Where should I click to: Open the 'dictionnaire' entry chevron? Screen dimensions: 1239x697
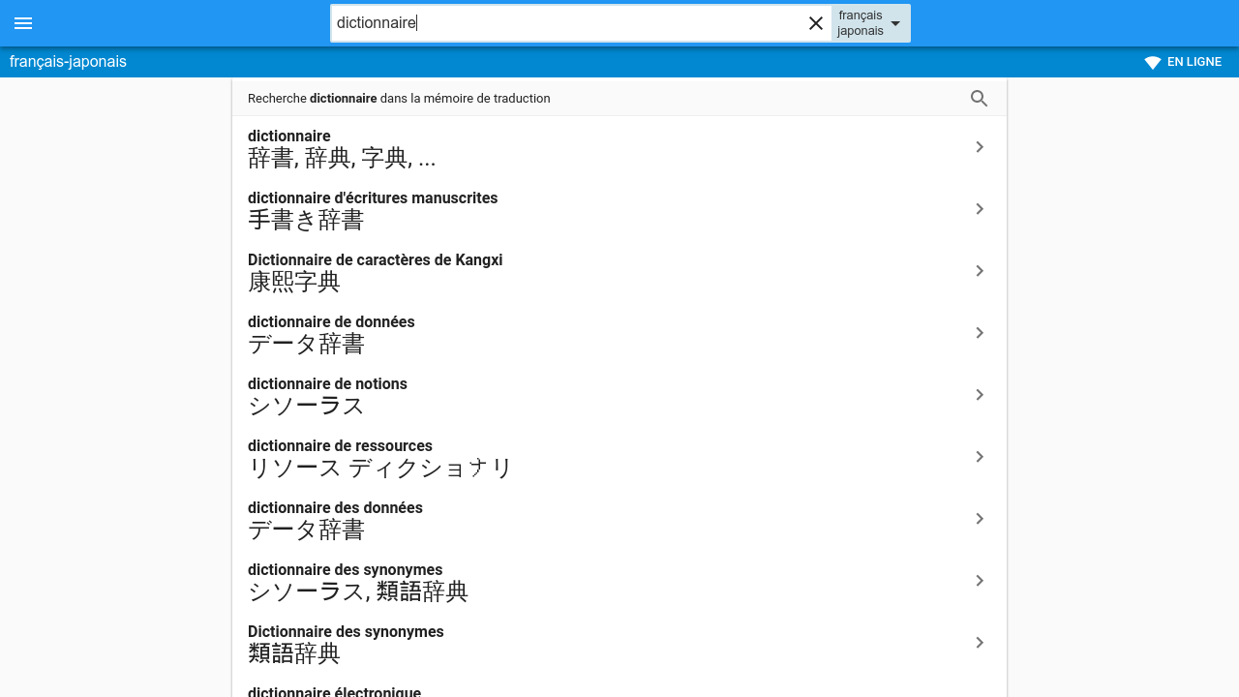[980, 147]
